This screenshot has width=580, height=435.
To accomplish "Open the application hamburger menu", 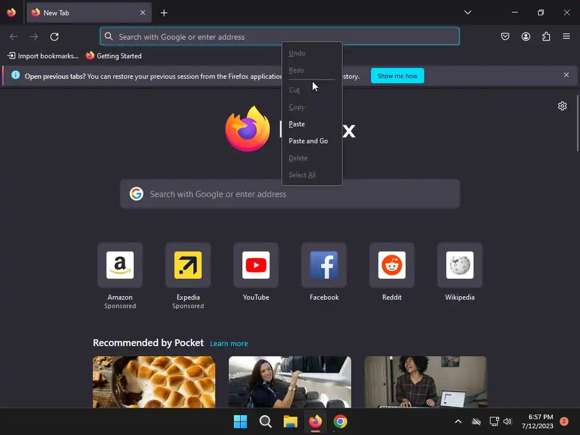I will 566,36.
